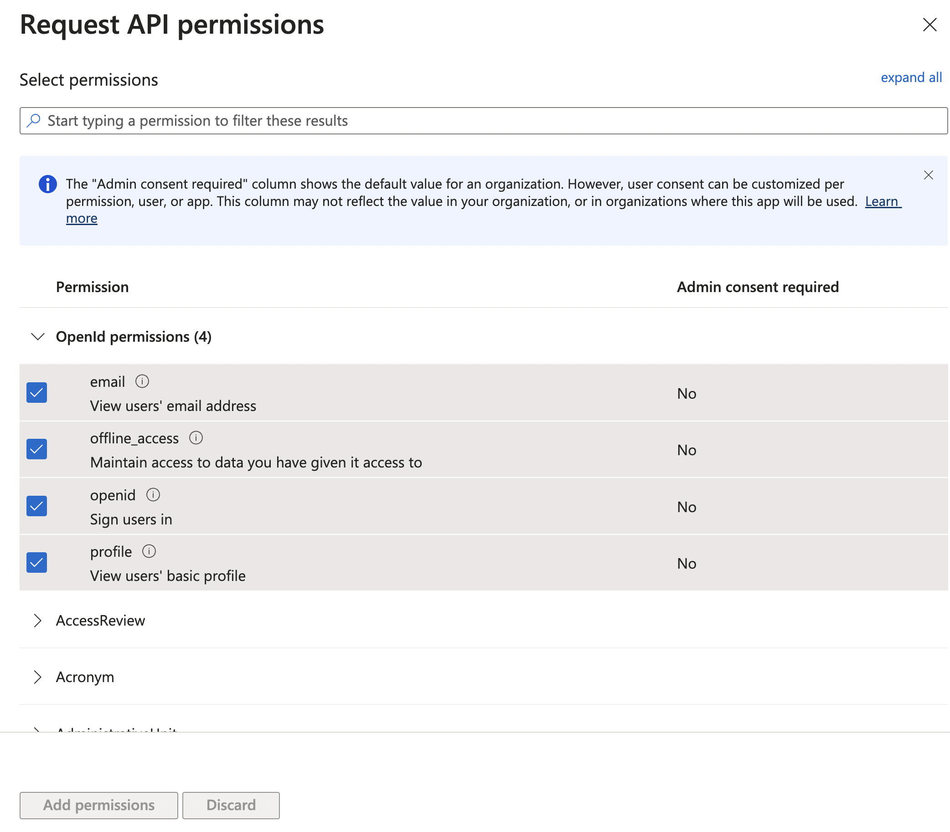Click blue info icon in banner
This screenshot has width=950, height=832.
pos(47,184)
